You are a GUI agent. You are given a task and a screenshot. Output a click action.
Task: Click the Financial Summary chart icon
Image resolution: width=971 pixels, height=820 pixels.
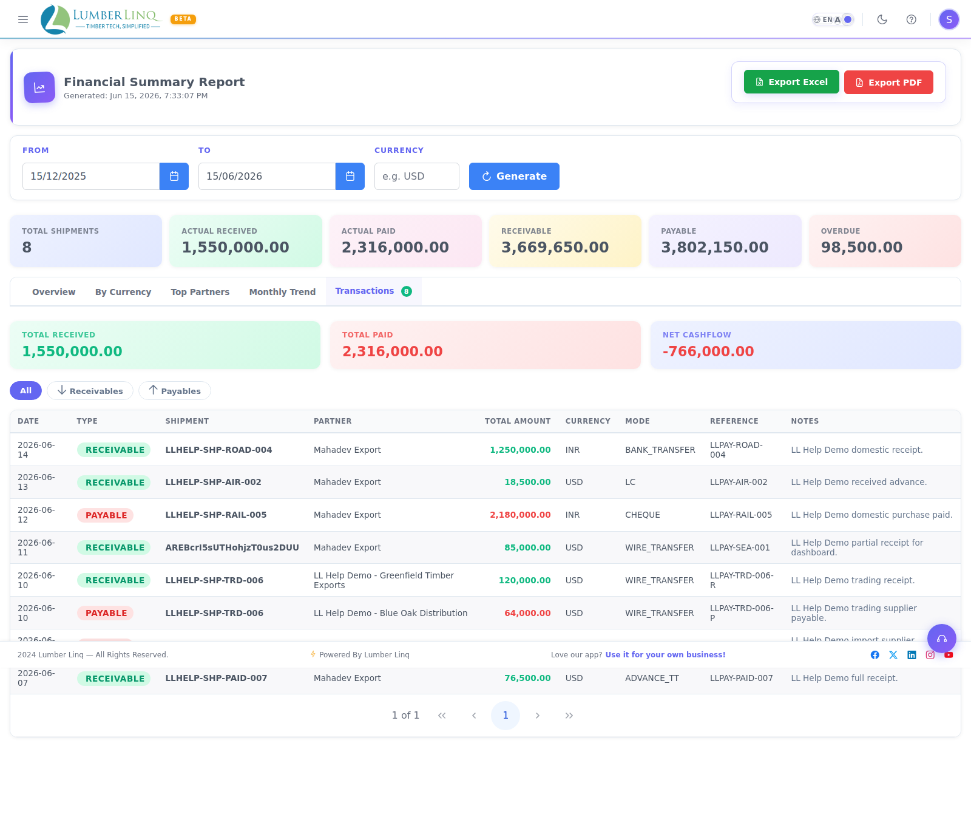tap(39, 87)
